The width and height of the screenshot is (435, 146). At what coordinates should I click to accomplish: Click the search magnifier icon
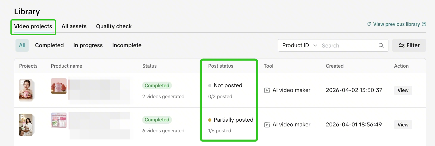pos(381,45)
